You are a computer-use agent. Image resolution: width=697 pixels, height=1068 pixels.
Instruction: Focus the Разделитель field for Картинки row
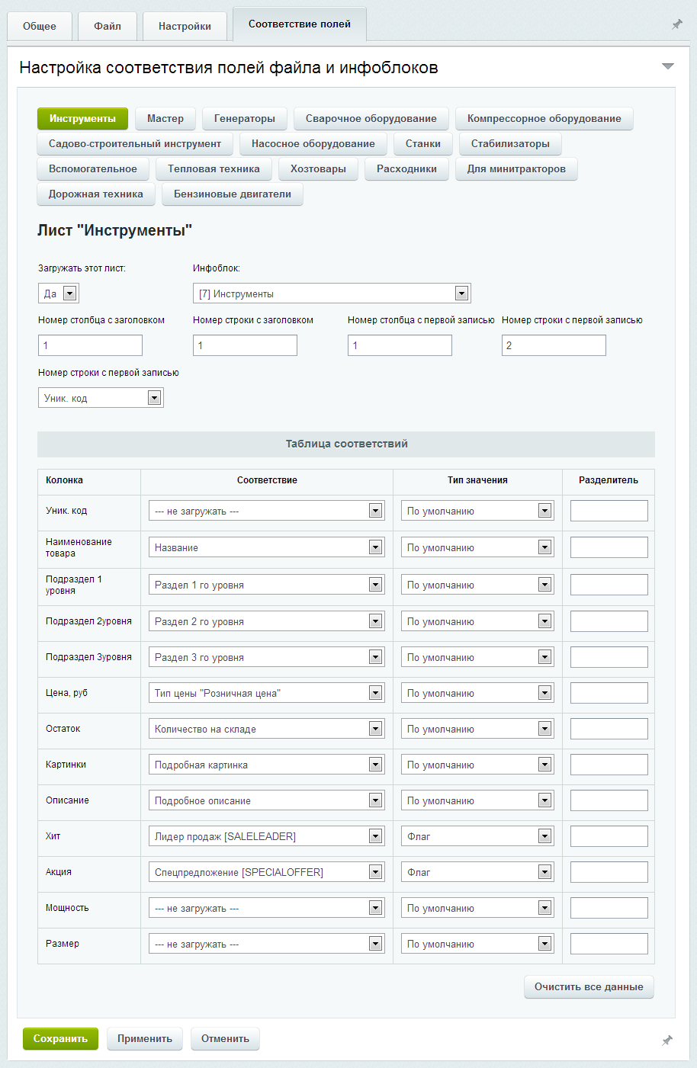coord(609,765)
